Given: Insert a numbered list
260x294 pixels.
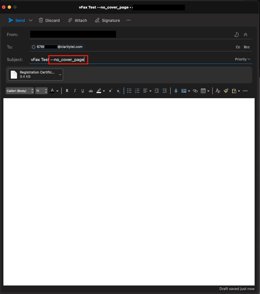Looking at the screenshot, I should pos(137,91).
